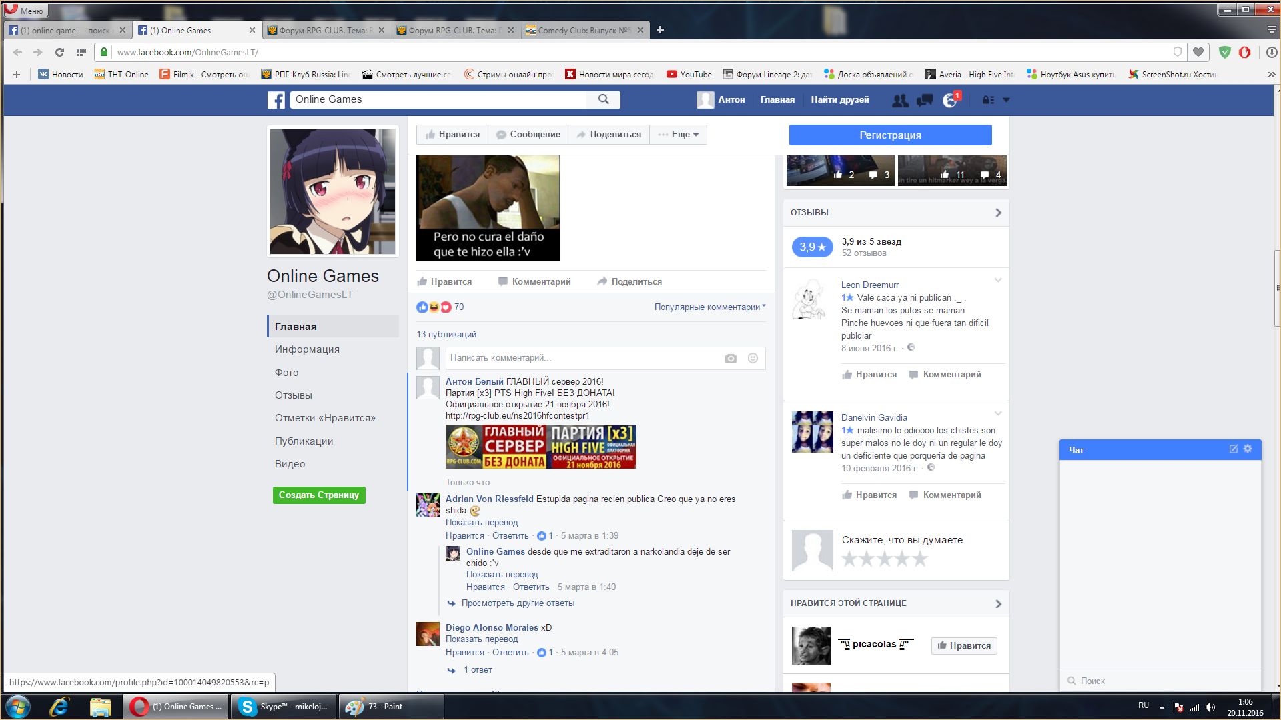Open the Speed Dial grid icon

pyautogui.click(x=81, y=52)
